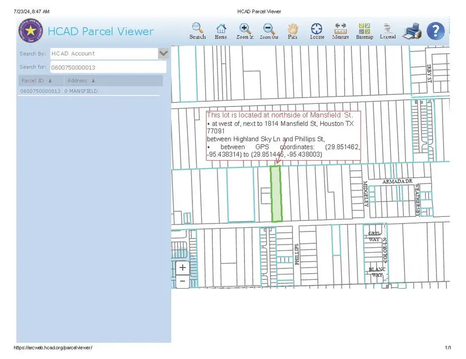Activate the Pan hand tool

(x=293, y=30)
